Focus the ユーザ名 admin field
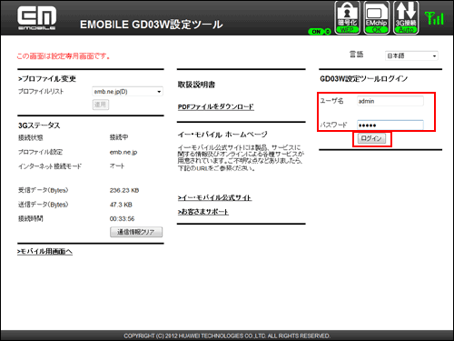This screenshot has width=454, height=341. tap(390, 101)
